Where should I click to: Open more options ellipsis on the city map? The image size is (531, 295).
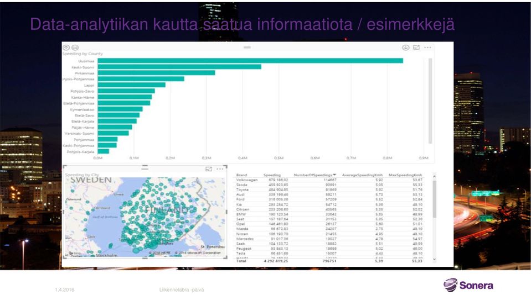[220, 169]
